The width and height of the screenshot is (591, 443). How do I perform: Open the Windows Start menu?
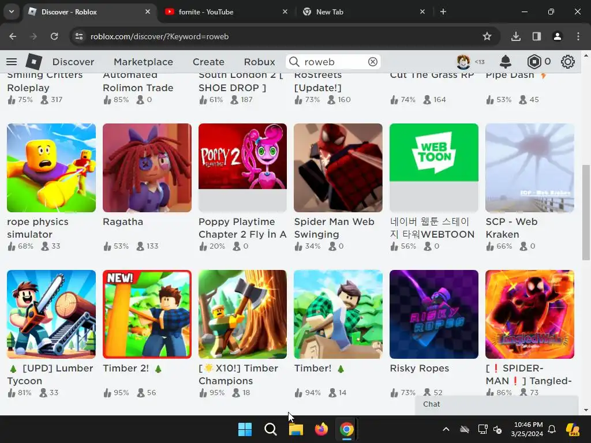245,429
